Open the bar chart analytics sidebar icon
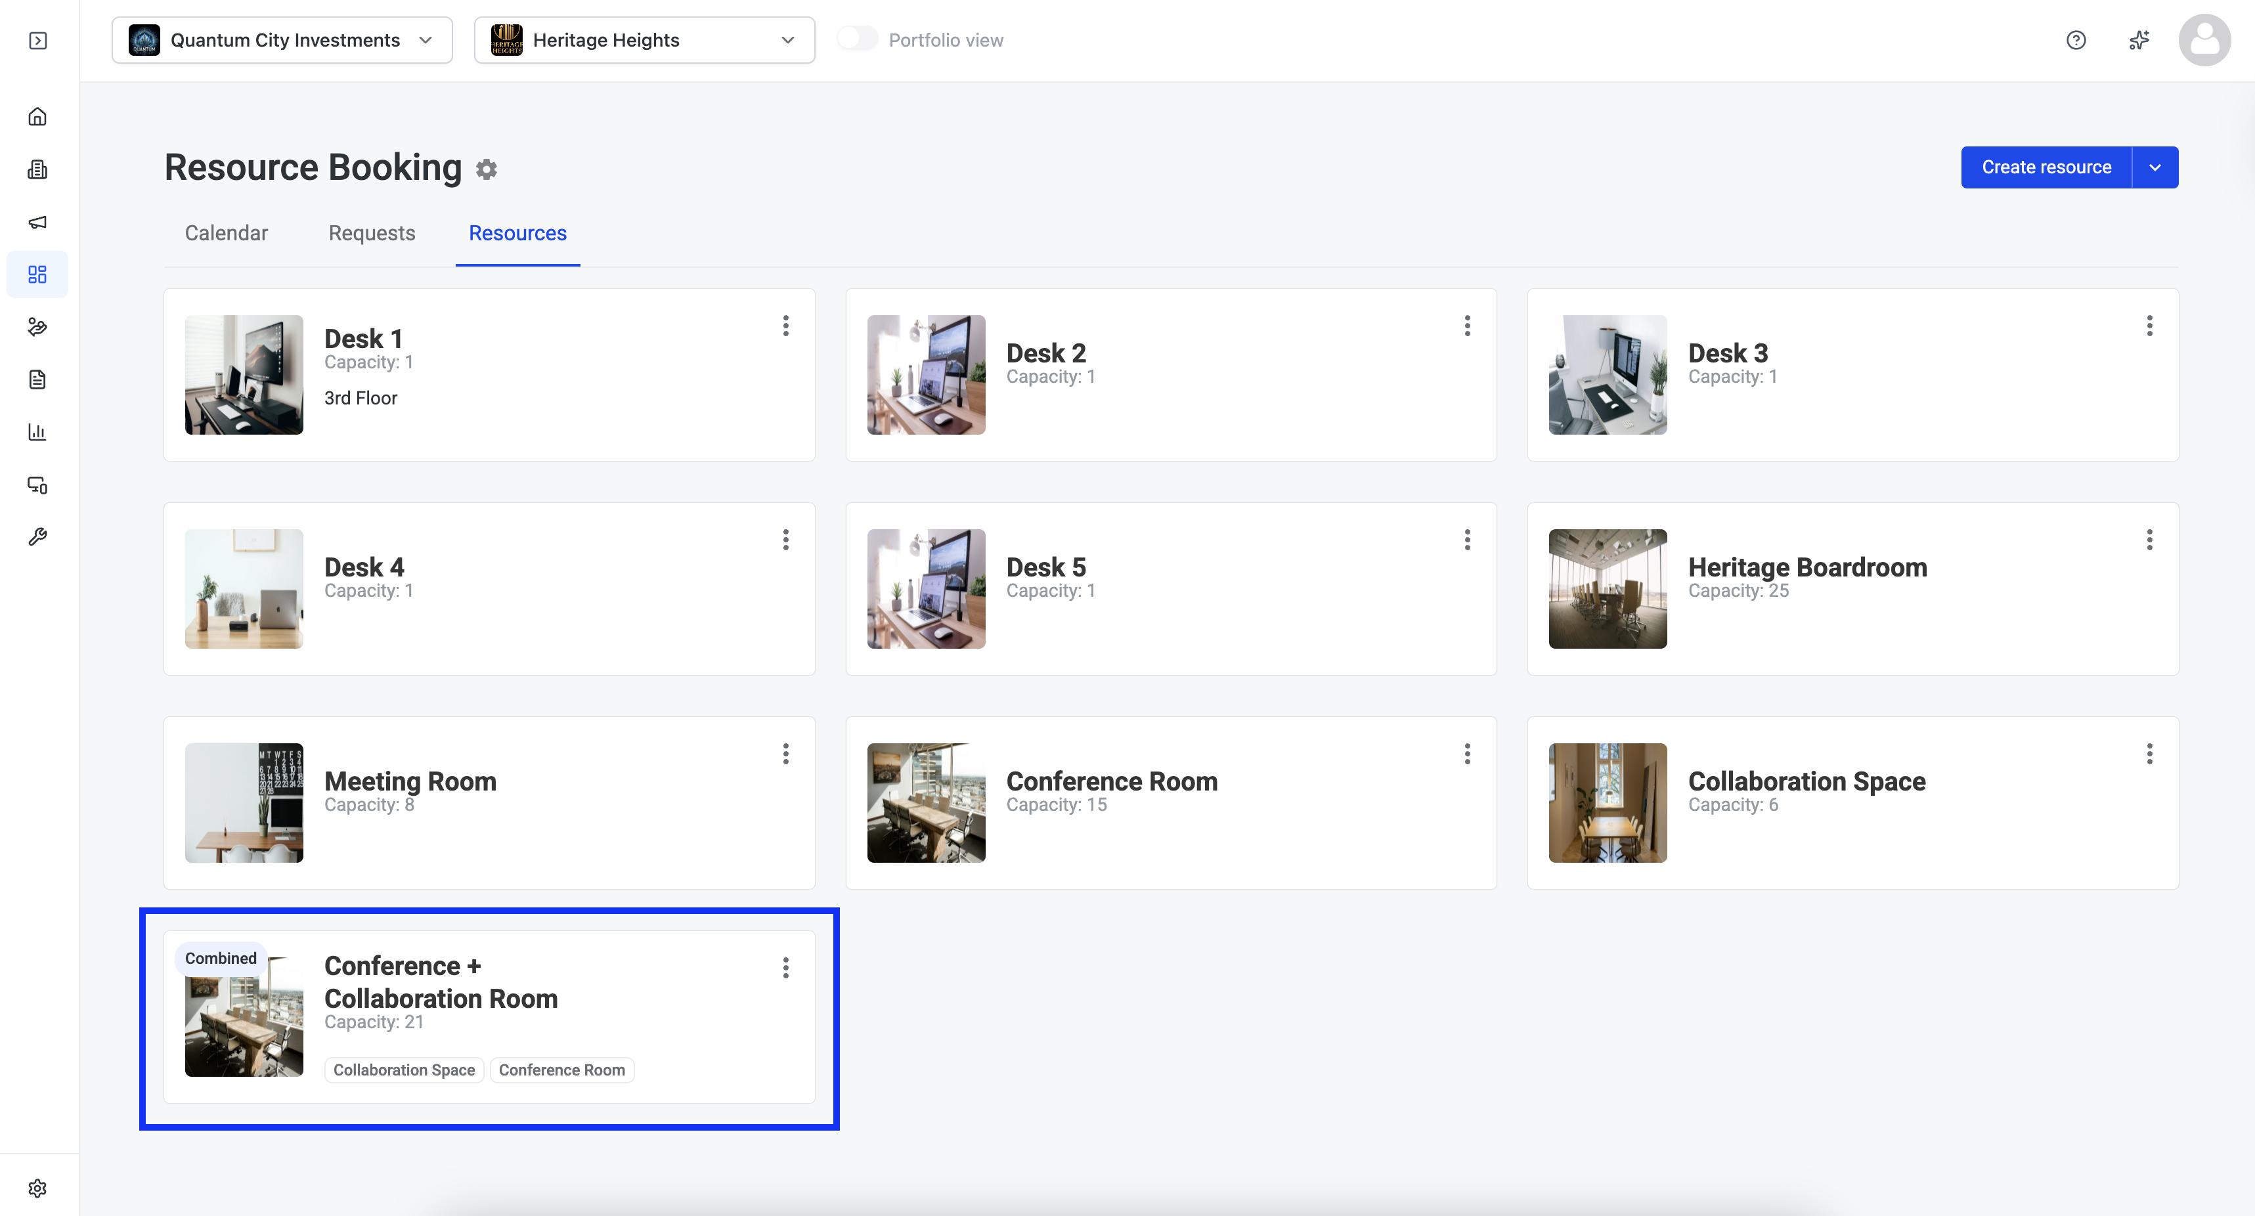Screen dimensions: 2255x1216 [x=37, y=433]
